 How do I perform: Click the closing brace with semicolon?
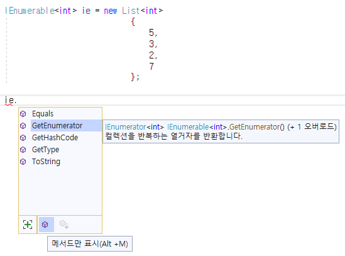(x=135, y=77)
